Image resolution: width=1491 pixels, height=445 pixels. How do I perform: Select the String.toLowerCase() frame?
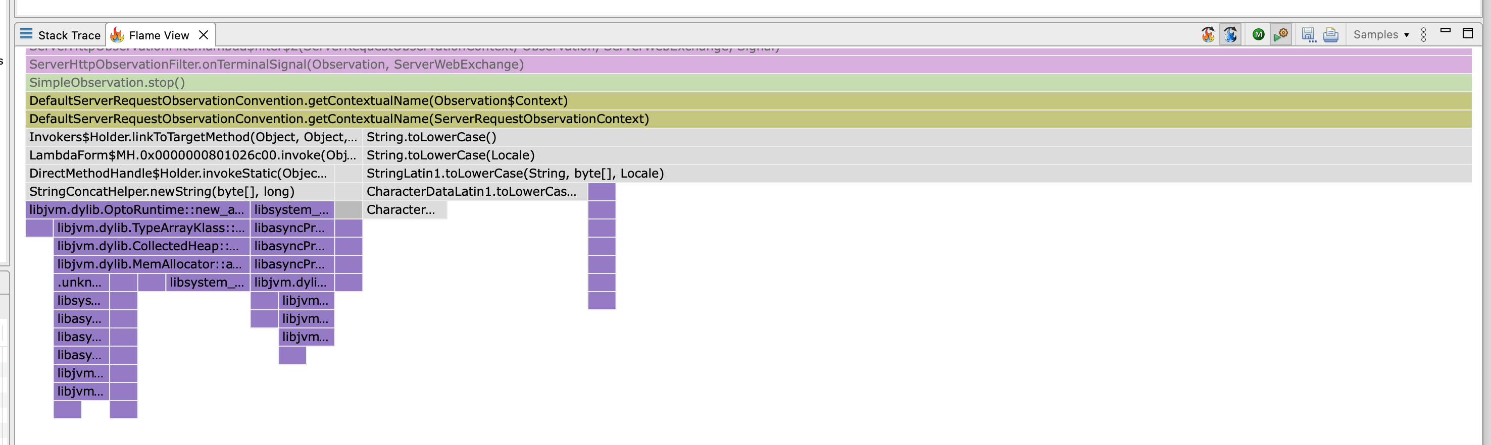click(x=917, y=137)
